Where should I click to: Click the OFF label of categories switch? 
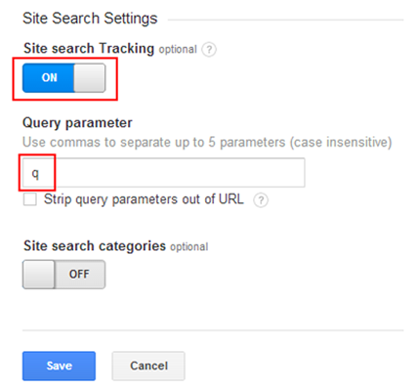79,274
